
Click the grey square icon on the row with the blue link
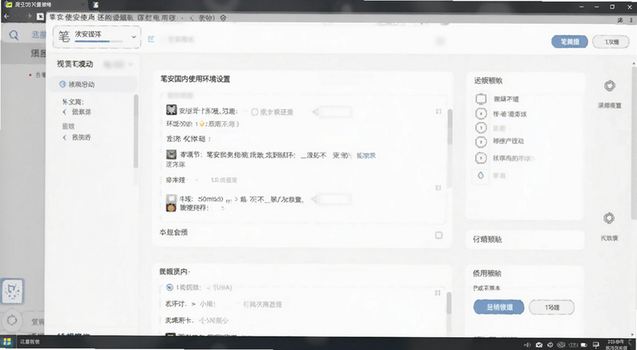(171, 154)
